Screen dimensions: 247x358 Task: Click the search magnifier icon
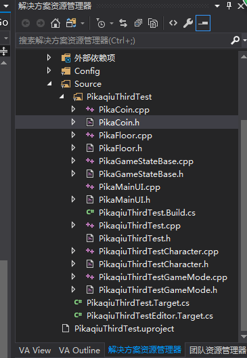point(235,41)
